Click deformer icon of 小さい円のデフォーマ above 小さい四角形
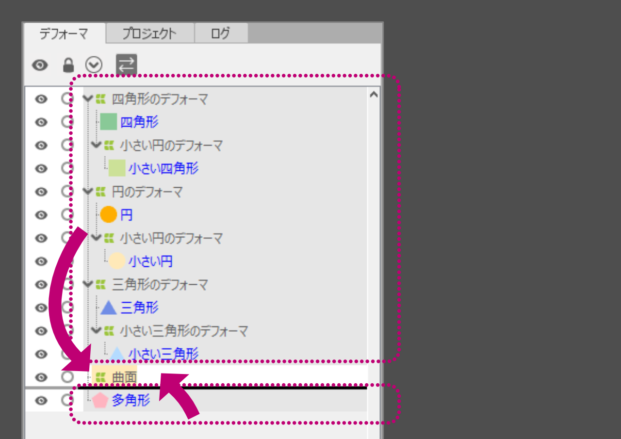Viewport: 621px width, 439px height. tap(110, 145)
